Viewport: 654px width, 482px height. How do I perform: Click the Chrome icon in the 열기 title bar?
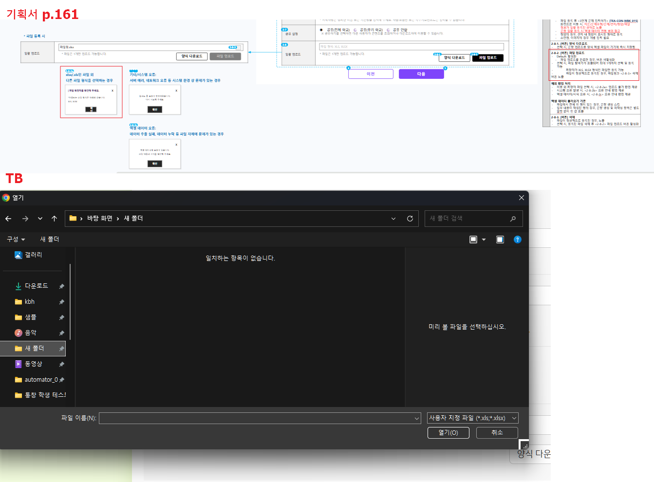tap(6, 198)
